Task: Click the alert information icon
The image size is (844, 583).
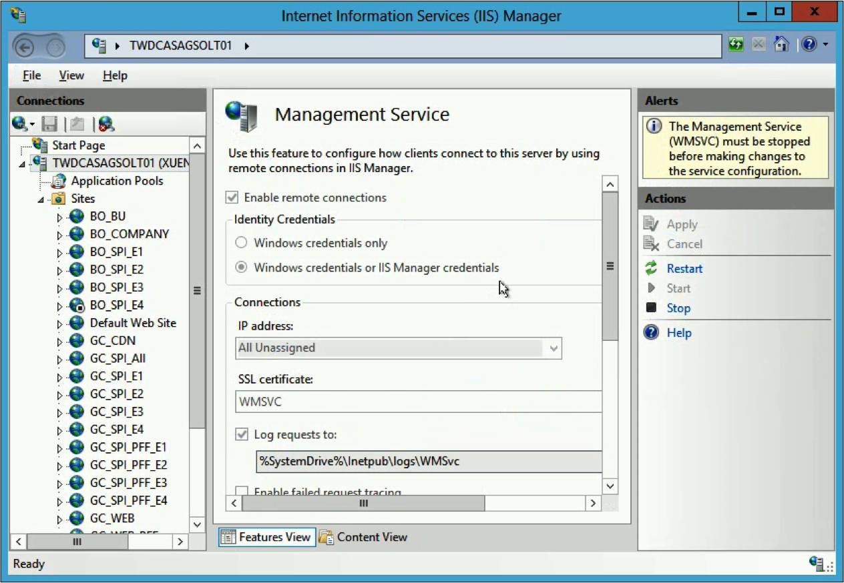Action: (655, 126)
